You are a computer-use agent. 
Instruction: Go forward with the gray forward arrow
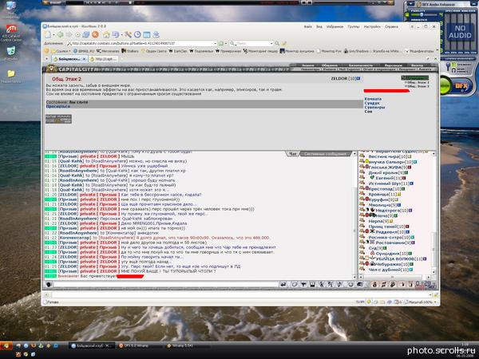pyautogui.click(x=69, y=34)
